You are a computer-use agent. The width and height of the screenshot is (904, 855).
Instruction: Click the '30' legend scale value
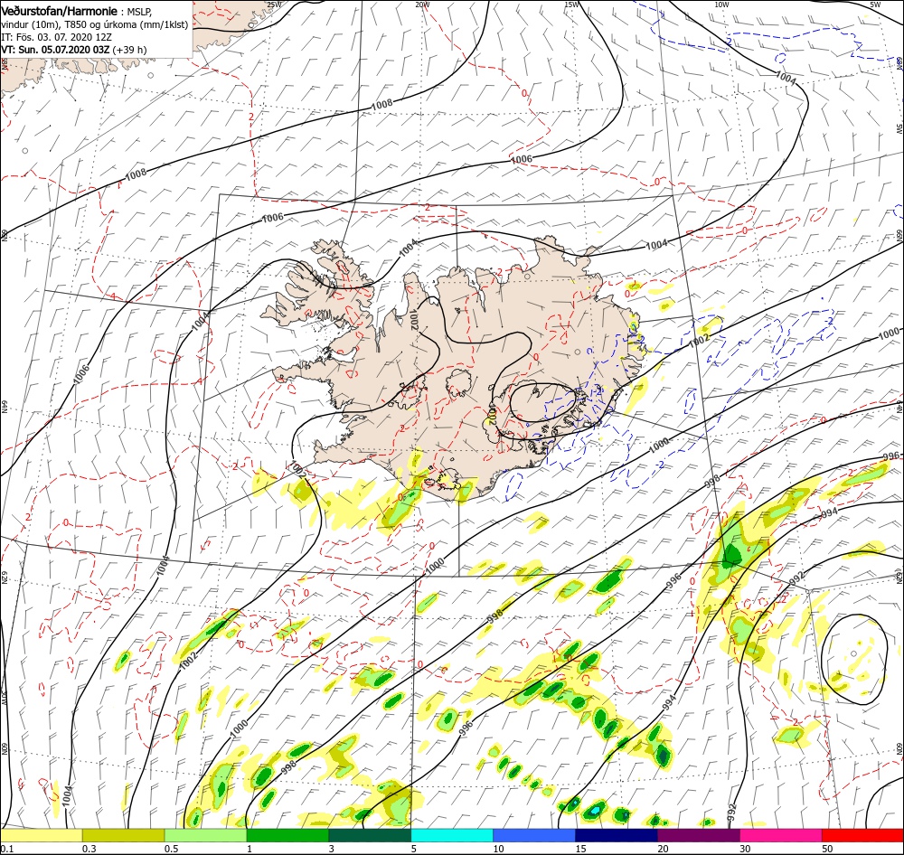[x=746, y=849]
